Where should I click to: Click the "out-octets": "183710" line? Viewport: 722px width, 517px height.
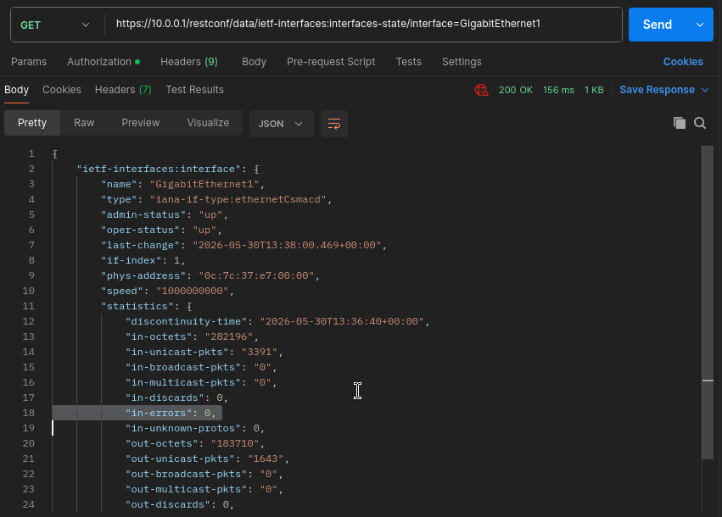click(x=195, y=443)
